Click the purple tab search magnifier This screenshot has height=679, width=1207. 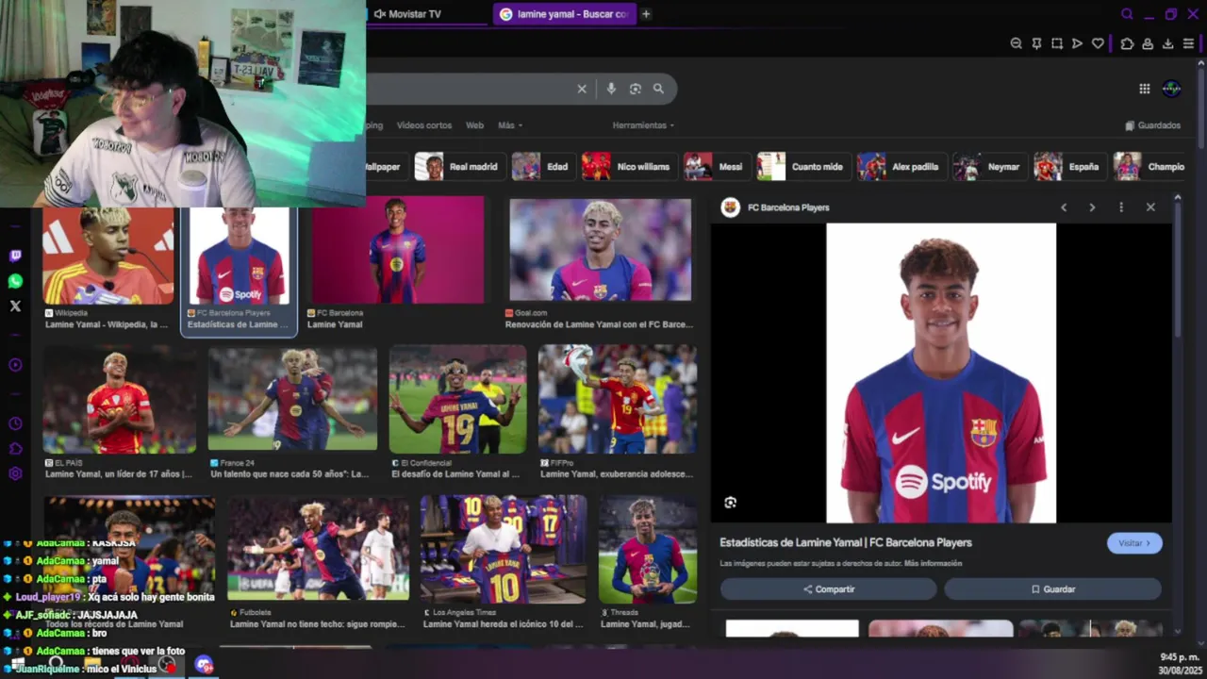(x=1127, y=14)
